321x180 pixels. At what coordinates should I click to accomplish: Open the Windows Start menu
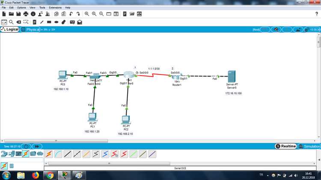(6, 175)
